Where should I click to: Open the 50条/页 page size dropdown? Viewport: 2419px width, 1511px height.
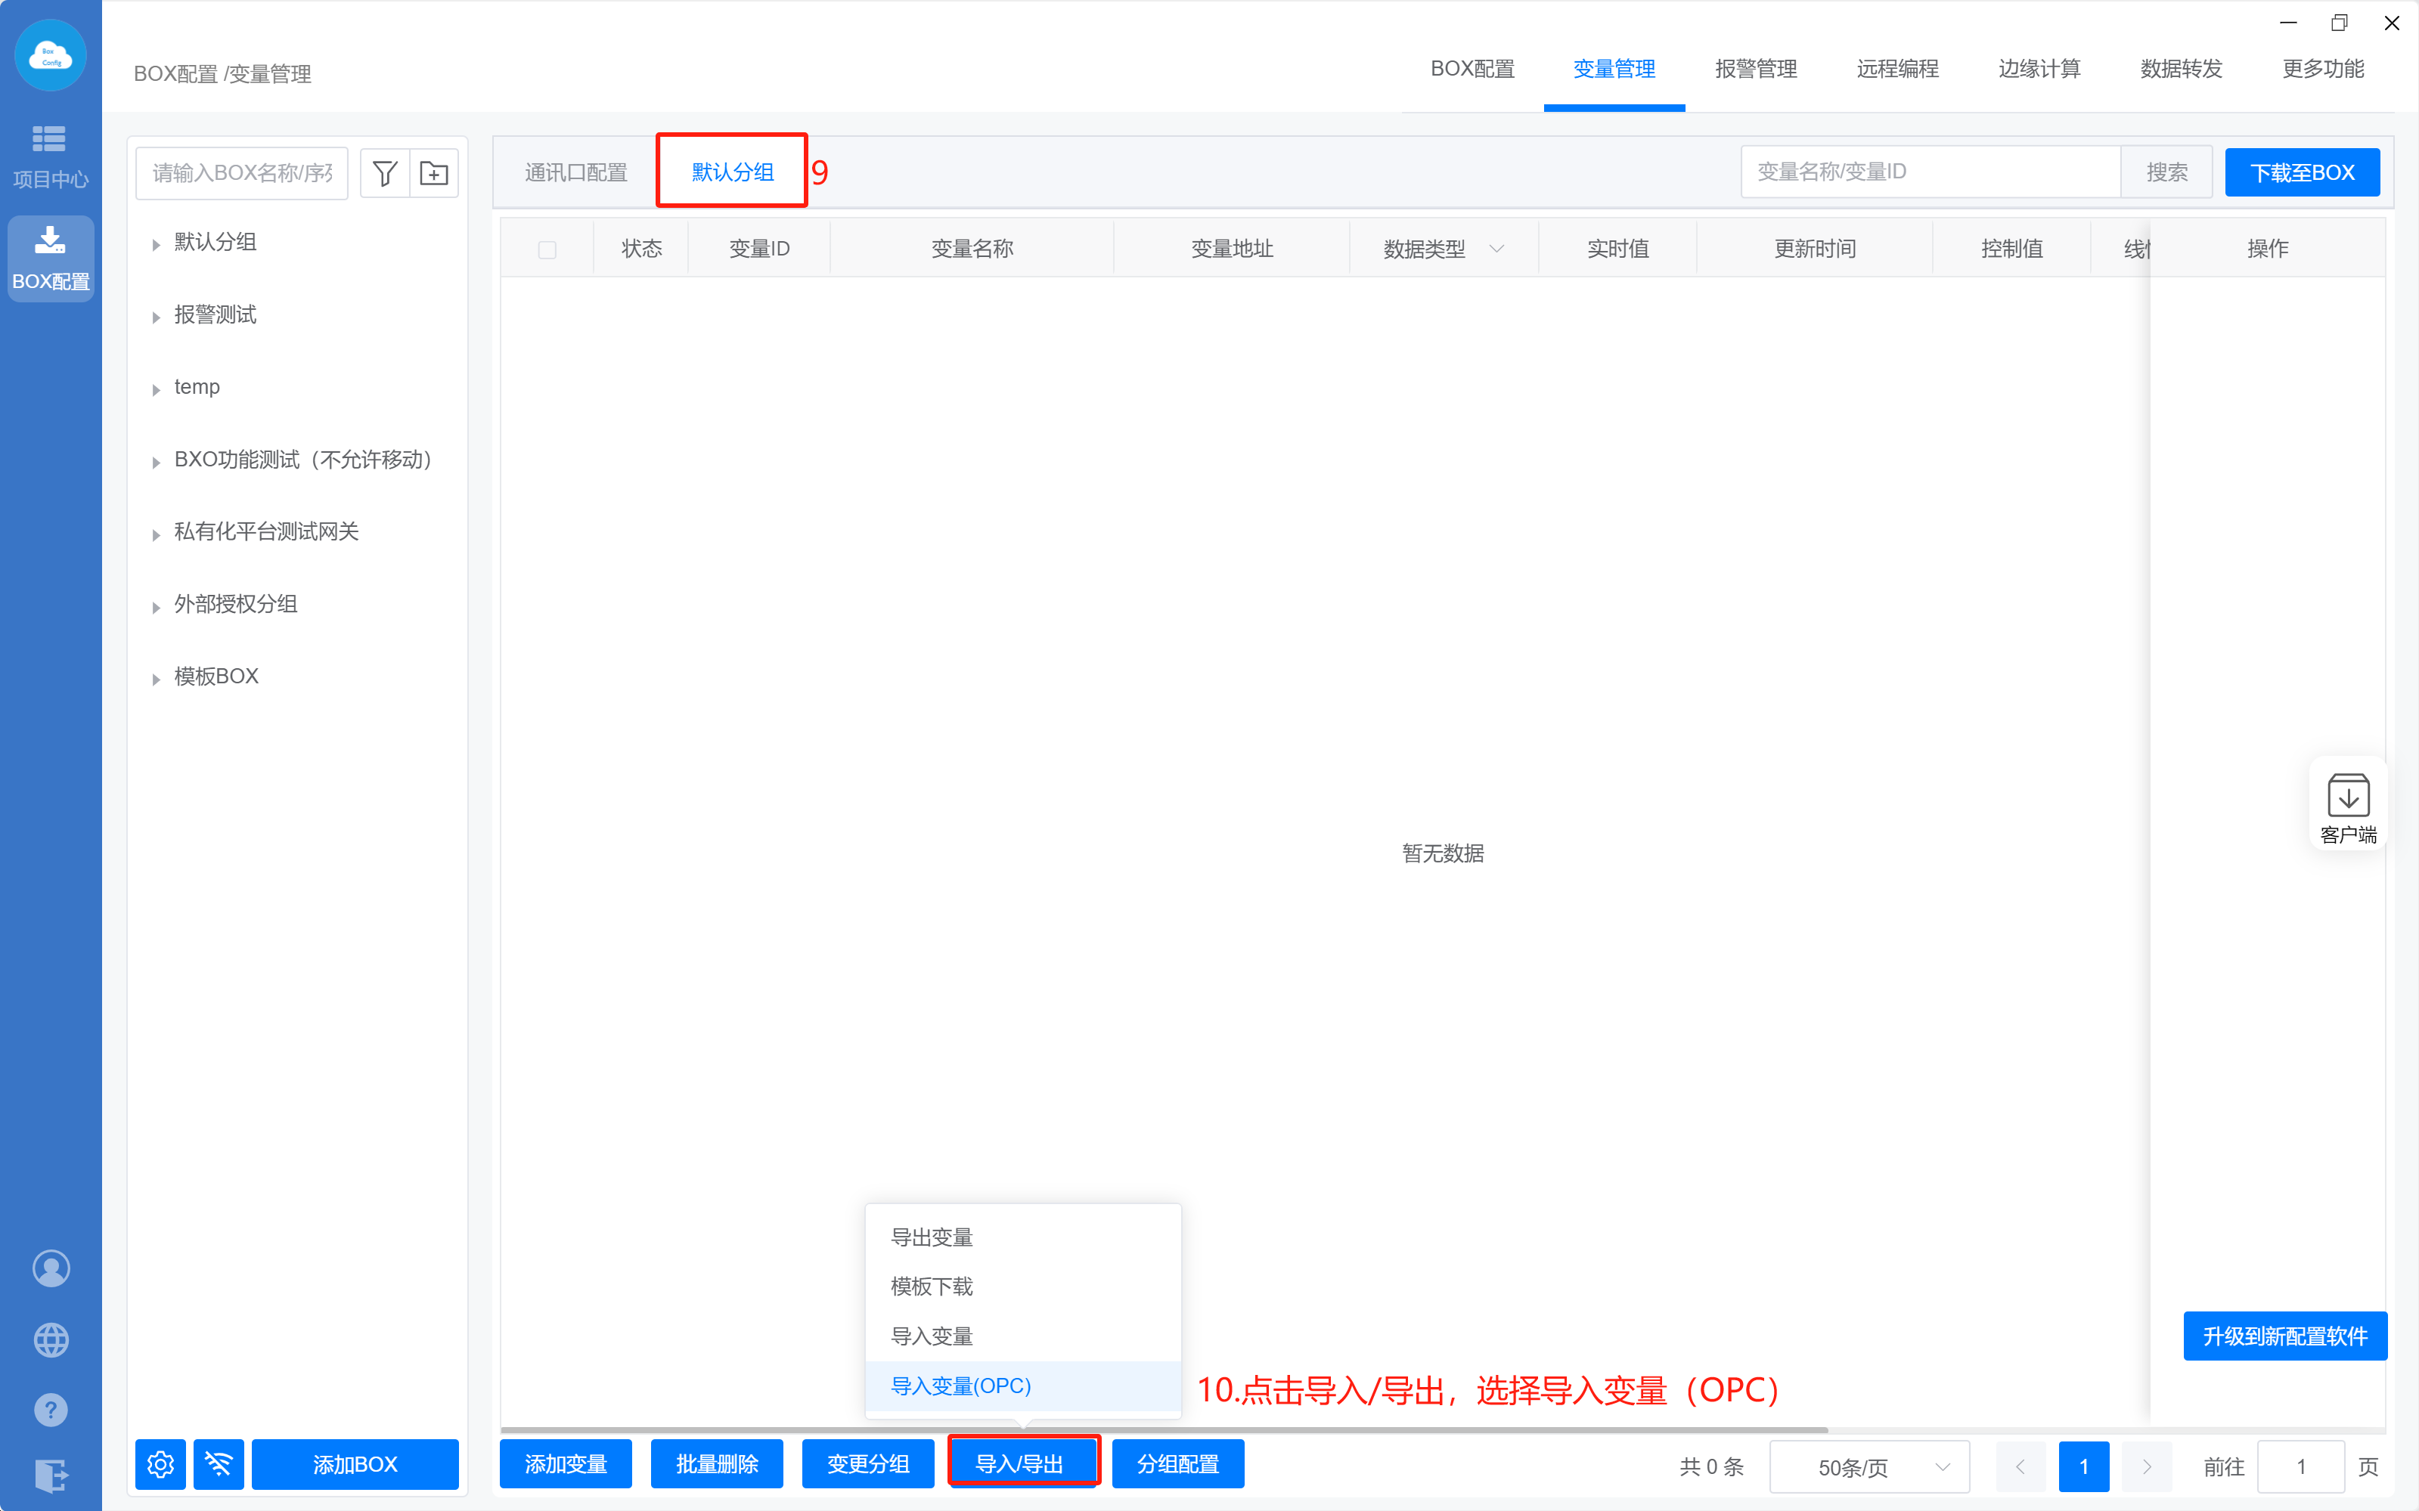(1869, 1466)
